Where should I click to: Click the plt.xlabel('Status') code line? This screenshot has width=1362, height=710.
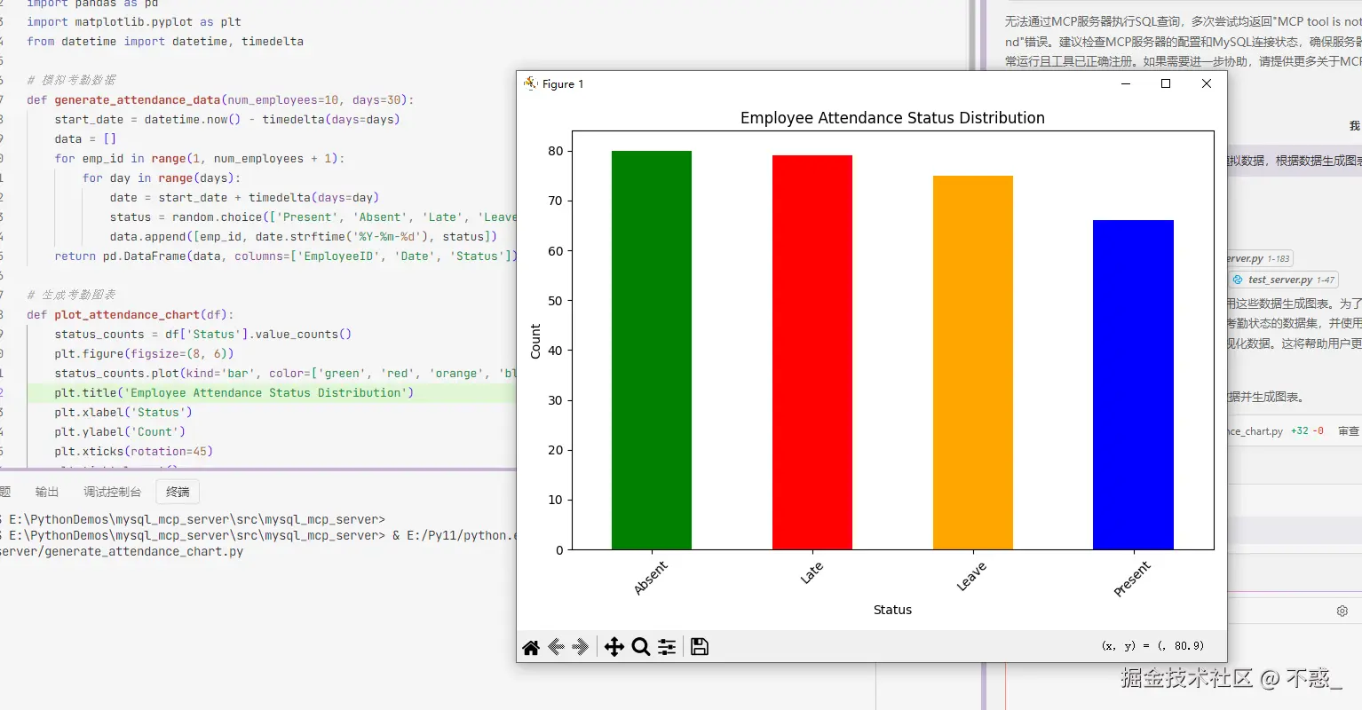point(123,413)
